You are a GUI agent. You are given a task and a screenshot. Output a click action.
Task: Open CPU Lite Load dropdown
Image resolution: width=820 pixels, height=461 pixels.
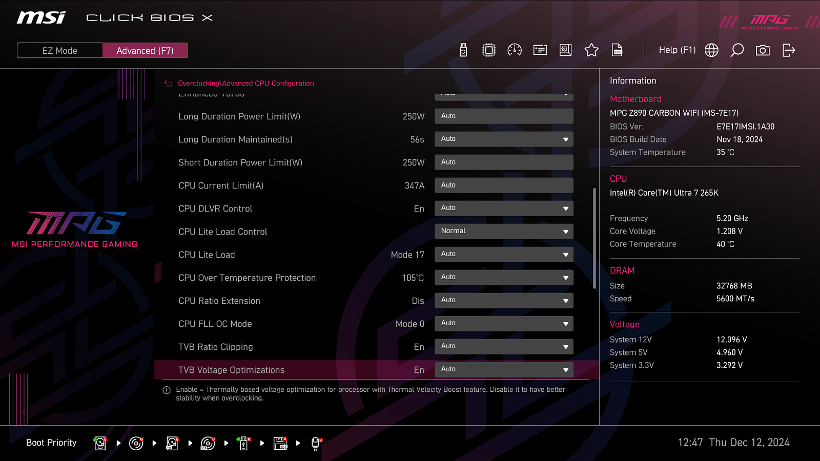pos(504,255)
